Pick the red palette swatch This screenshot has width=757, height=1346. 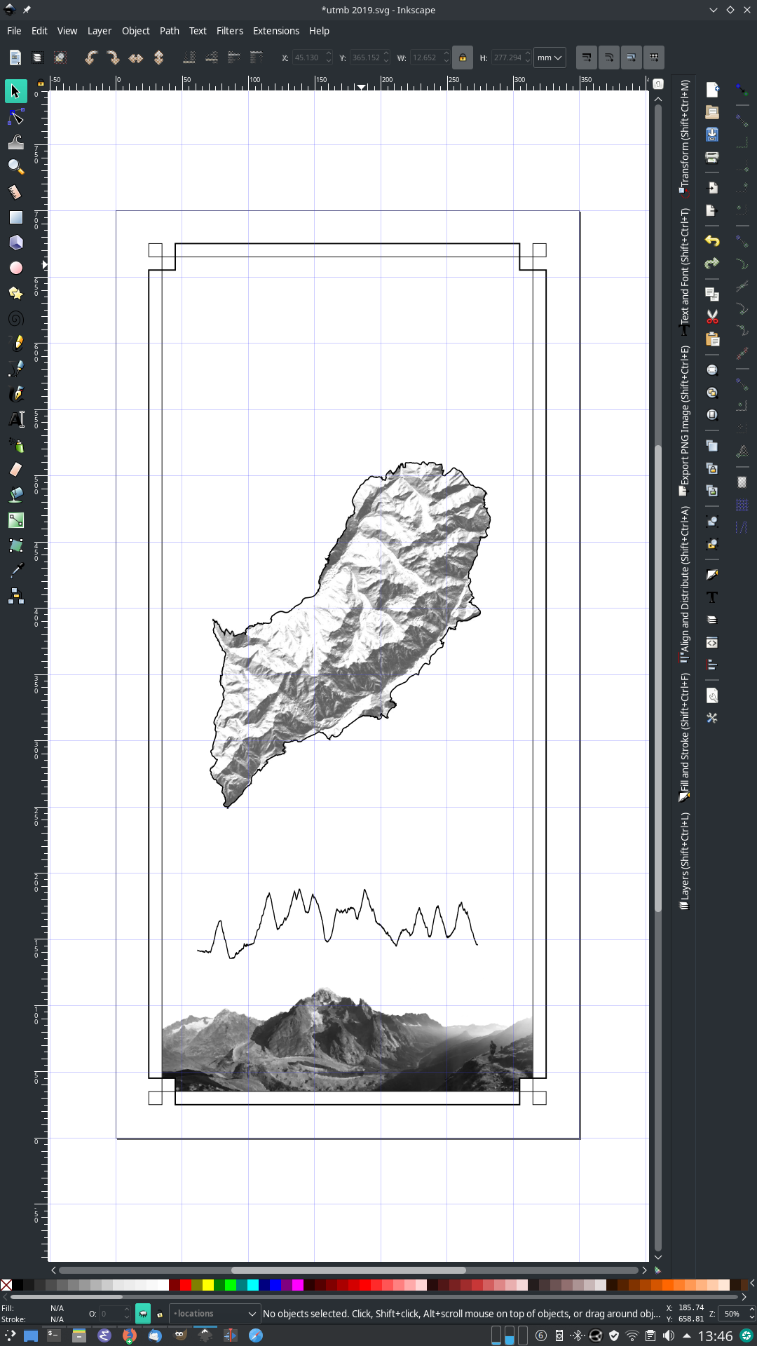pos(185,1285)
